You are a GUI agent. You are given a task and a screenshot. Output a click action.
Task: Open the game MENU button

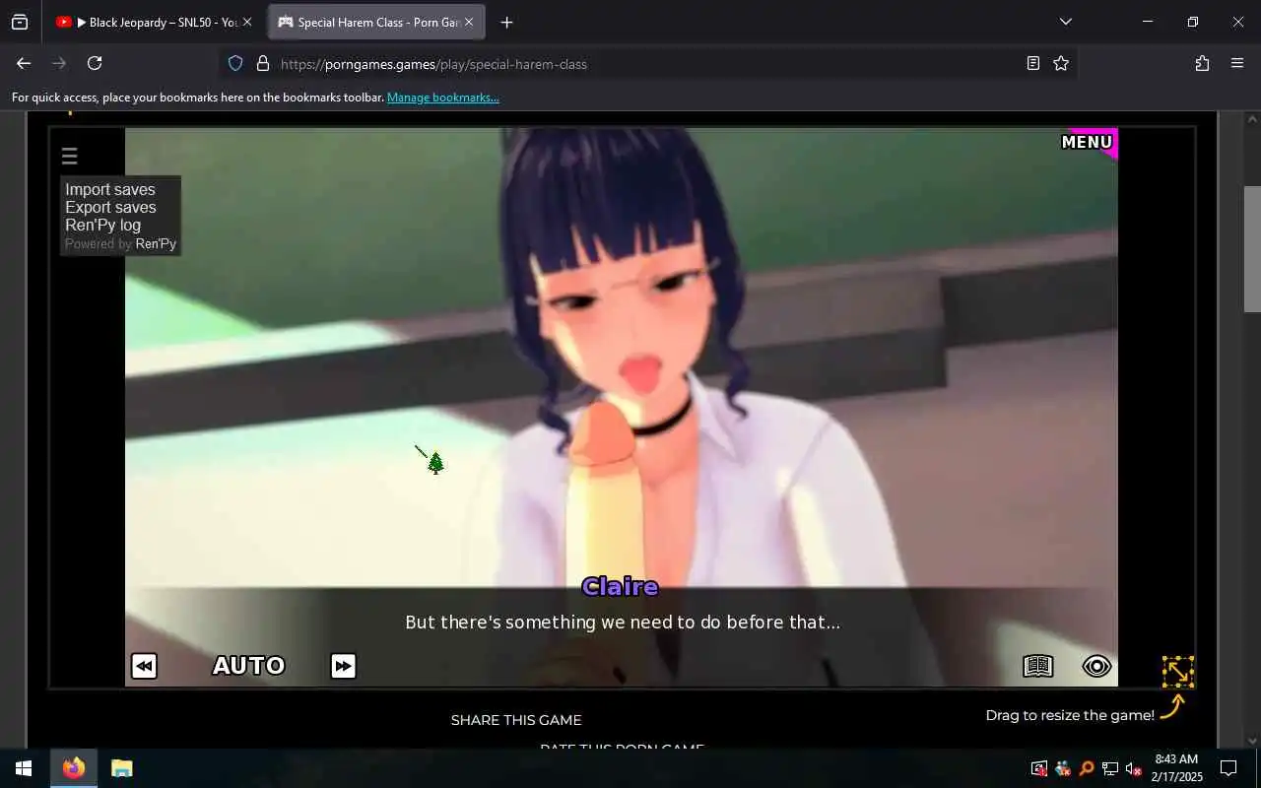[x=1087, y=142]
